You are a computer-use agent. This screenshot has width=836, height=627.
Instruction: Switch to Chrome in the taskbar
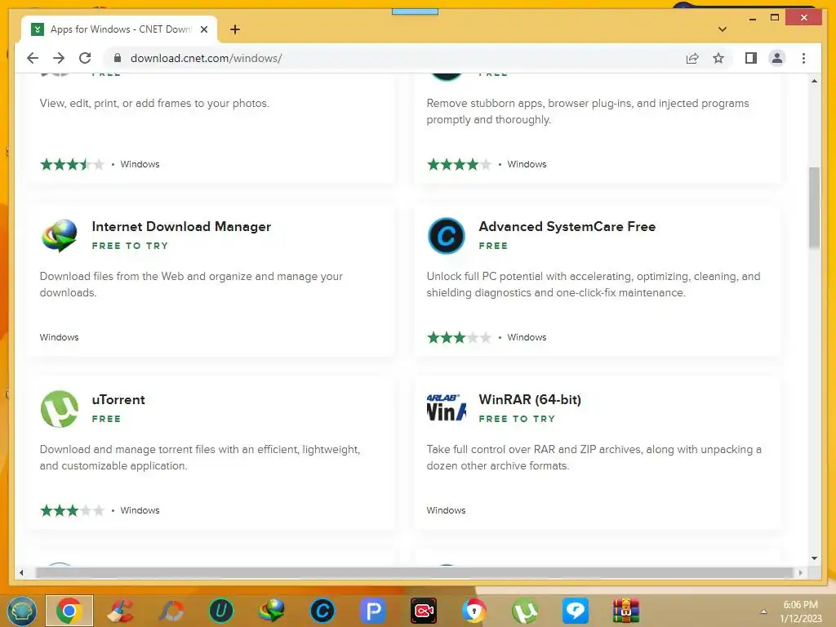[x=69, y=611]
